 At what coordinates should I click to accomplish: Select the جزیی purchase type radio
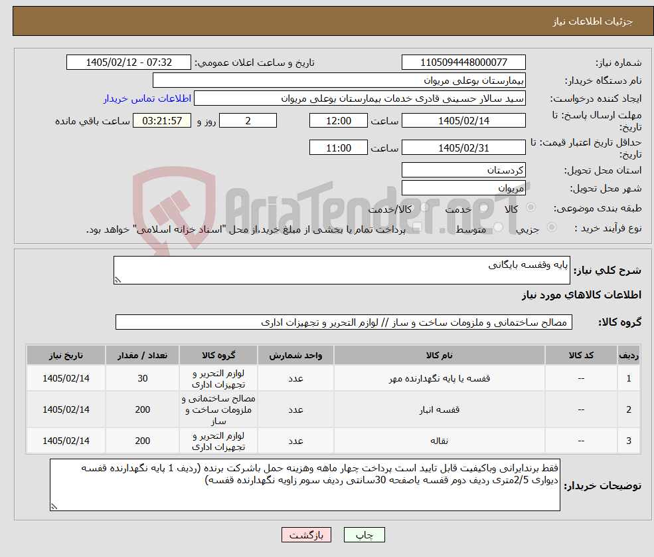click(551, 227)
